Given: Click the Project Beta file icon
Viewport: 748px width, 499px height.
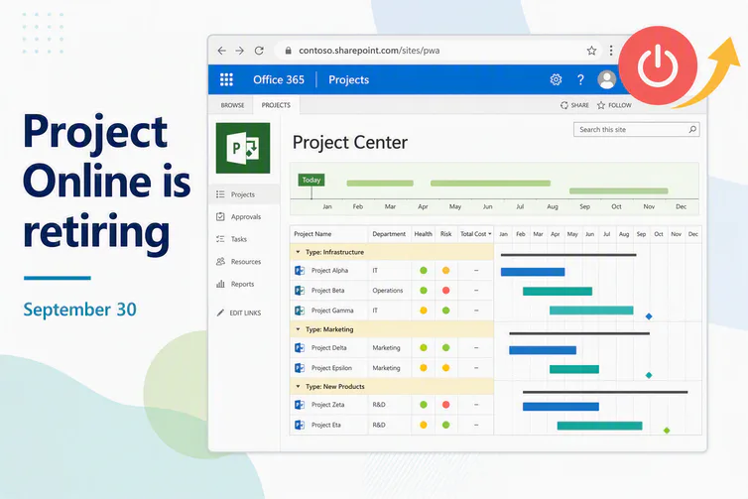Looking at the screenshot, I should point(300,290).
